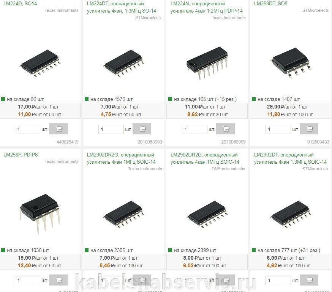
Task: Open the LM224DT operational amplifier title link
Action: click(122, 7)
